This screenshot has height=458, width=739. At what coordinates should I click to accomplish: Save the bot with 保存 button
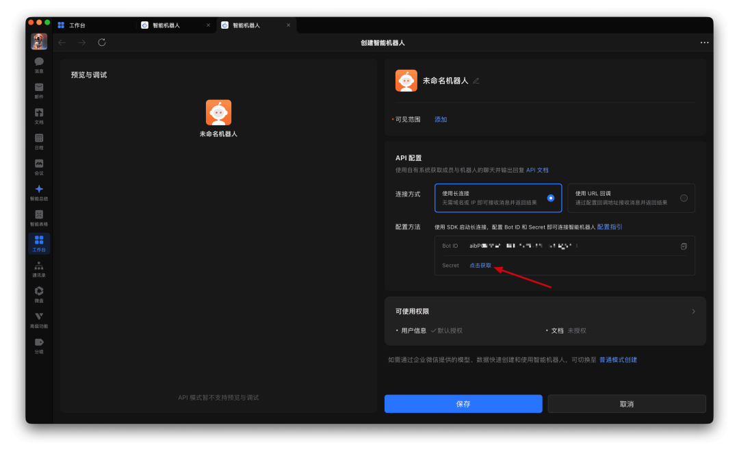463,403
